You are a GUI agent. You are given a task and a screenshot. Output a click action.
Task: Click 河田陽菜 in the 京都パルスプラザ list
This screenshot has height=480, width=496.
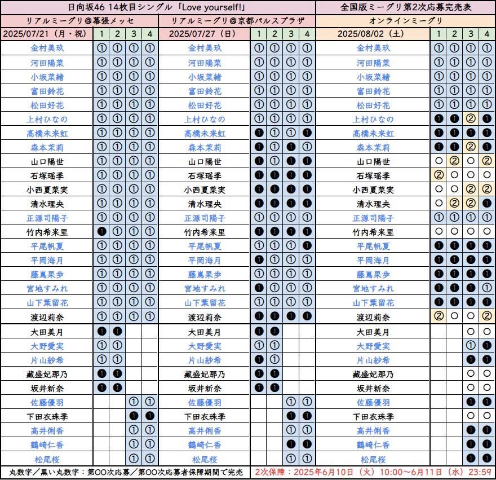tap(205, 63)
